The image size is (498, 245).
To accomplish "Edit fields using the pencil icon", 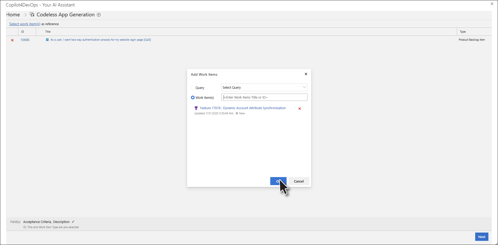I will (73, 222).
